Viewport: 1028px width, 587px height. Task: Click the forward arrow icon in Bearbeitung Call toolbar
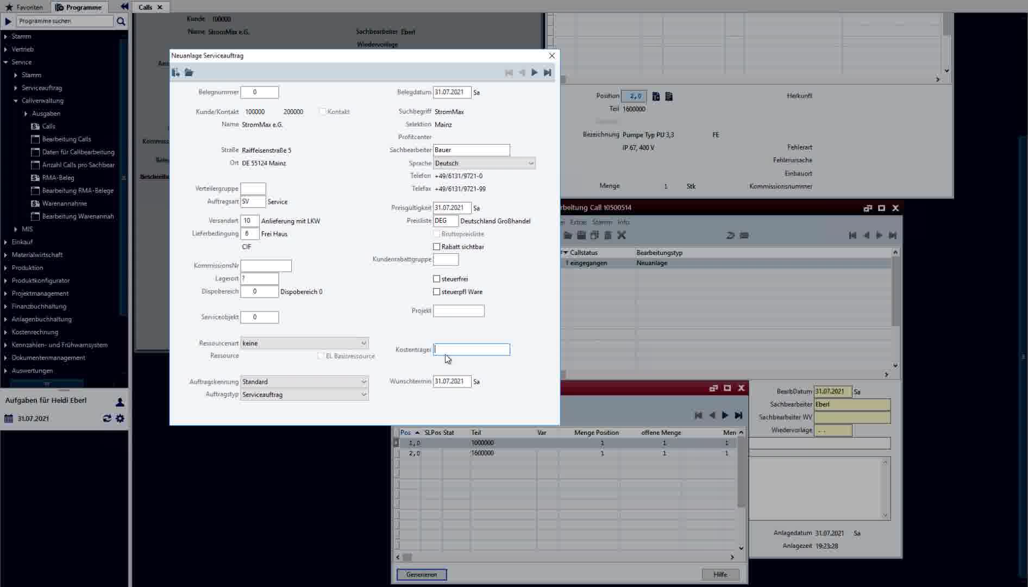730,235
